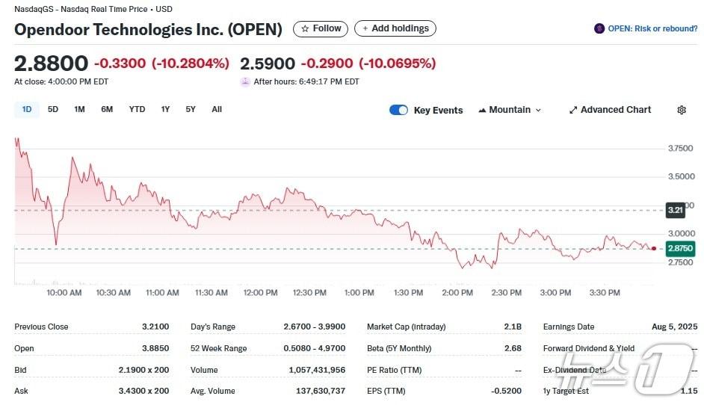Click the Advanced Chart expand icon
This screenshot has height=405, width=704.
tap(573, 110)
